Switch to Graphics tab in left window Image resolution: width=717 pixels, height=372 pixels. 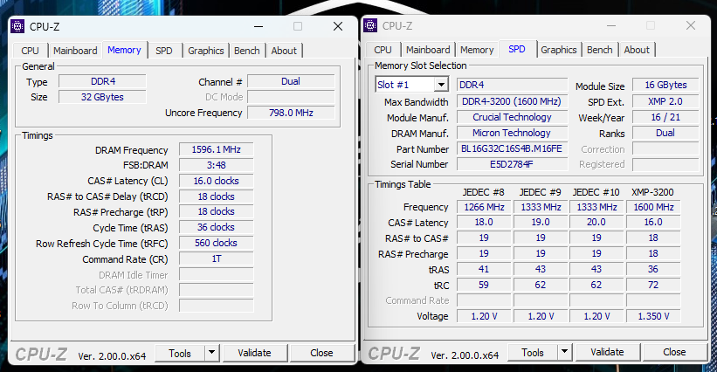pyautogui.click(x=206, y=51)
